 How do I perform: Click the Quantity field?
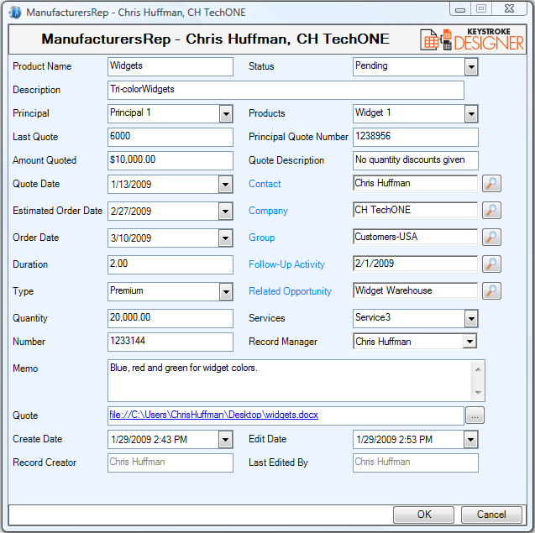(x=170, y=318)
